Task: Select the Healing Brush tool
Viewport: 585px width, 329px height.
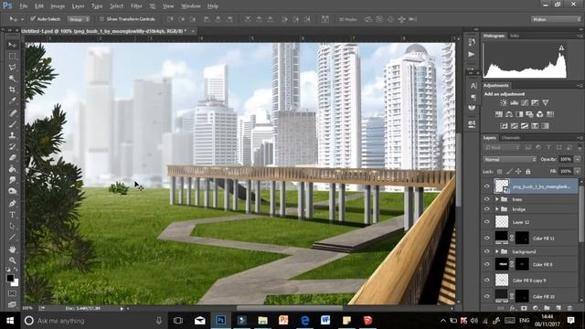Action: (12, 112)
